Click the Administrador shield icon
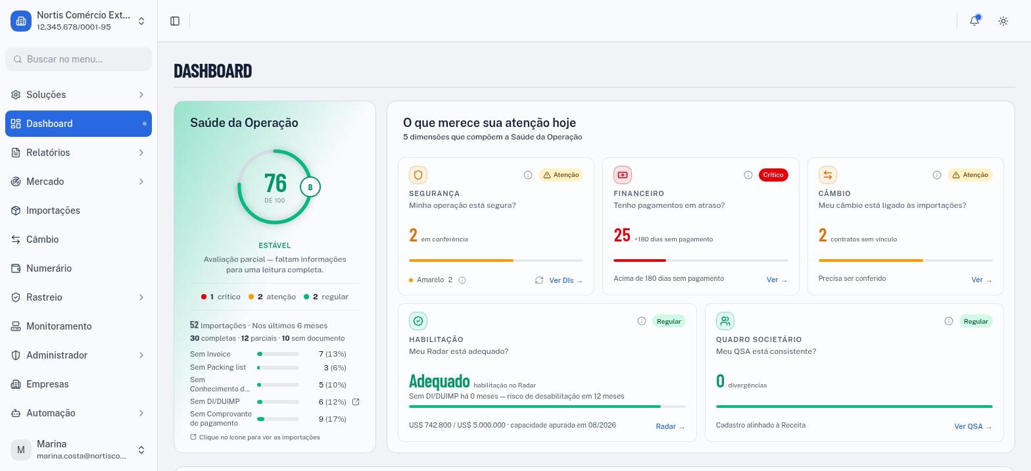1031x471 pixels. pyautogui.click(x=16, y=355)
